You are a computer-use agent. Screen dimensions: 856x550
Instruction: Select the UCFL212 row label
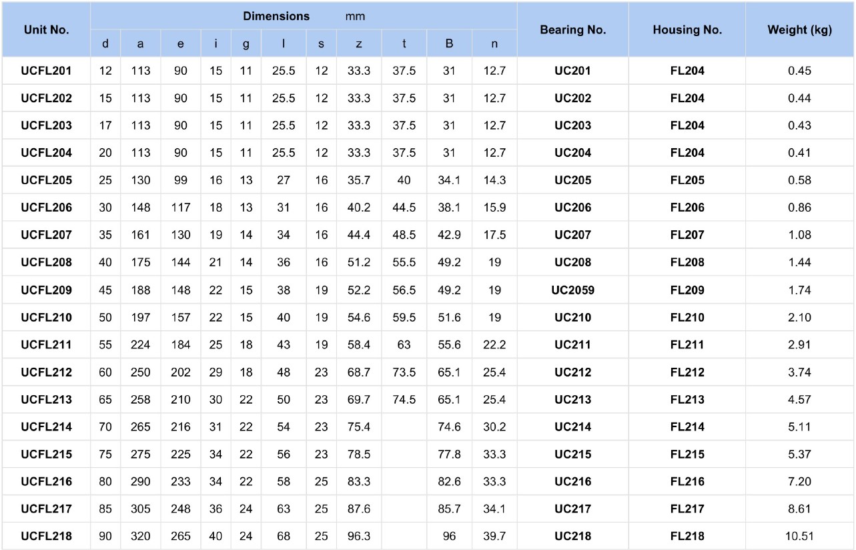(46, 372)
